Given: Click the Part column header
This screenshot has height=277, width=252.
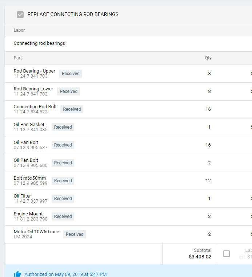Looking at the screenshot, I should click(18, 58).
